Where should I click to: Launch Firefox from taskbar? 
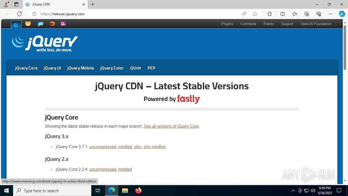click(x=138, y=191)
